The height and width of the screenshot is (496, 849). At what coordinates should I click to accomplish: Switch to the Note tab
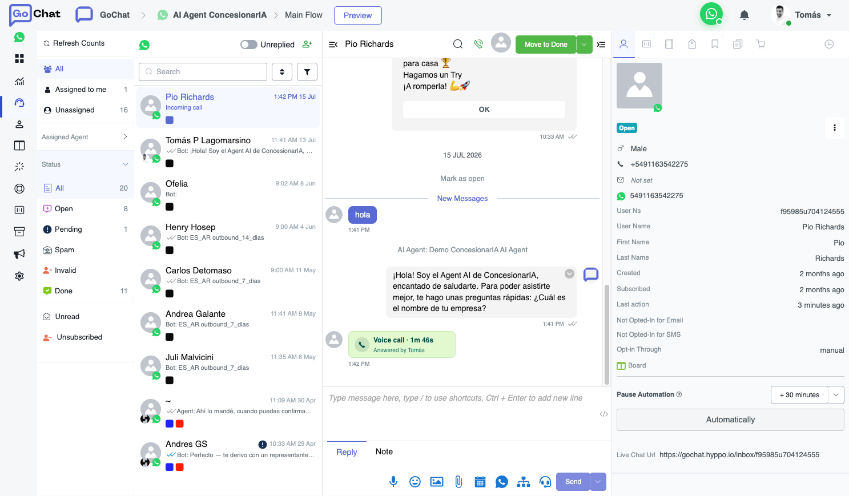coord(384,451)
